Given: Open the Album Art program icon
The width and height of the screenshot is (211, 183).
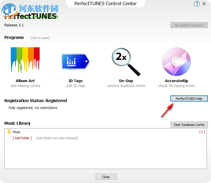Looking at the screenshot, I should [x=25, y=60].
